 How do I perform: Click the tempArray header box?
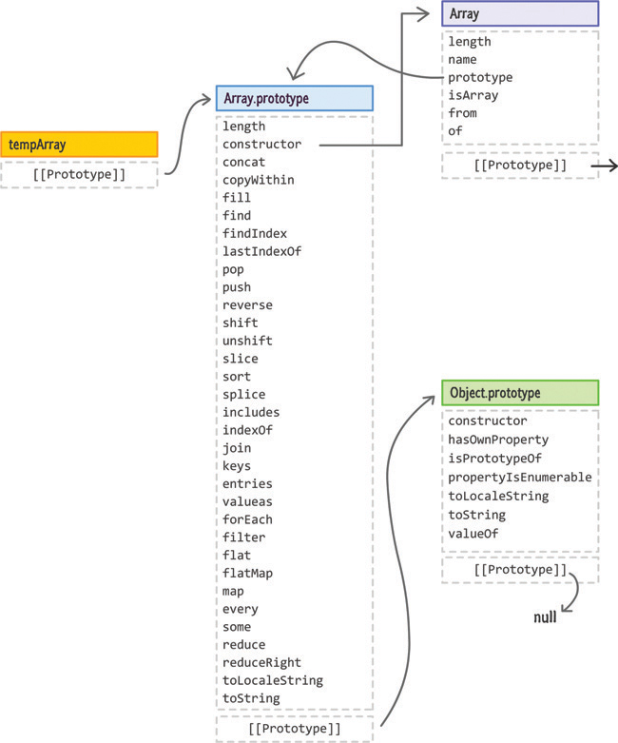coord(79,145)
